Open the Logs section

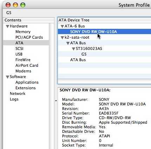click(x=14, y=99)
